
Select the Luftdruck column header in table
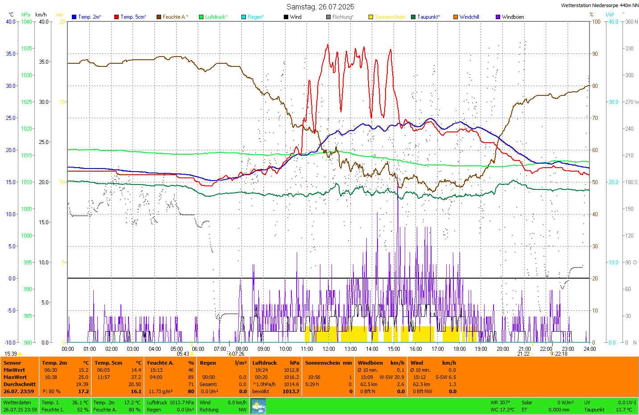pos(265,363)
